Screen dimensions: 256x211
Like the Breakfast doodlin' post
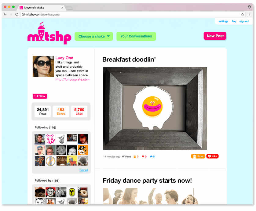(x=212, y=156)
